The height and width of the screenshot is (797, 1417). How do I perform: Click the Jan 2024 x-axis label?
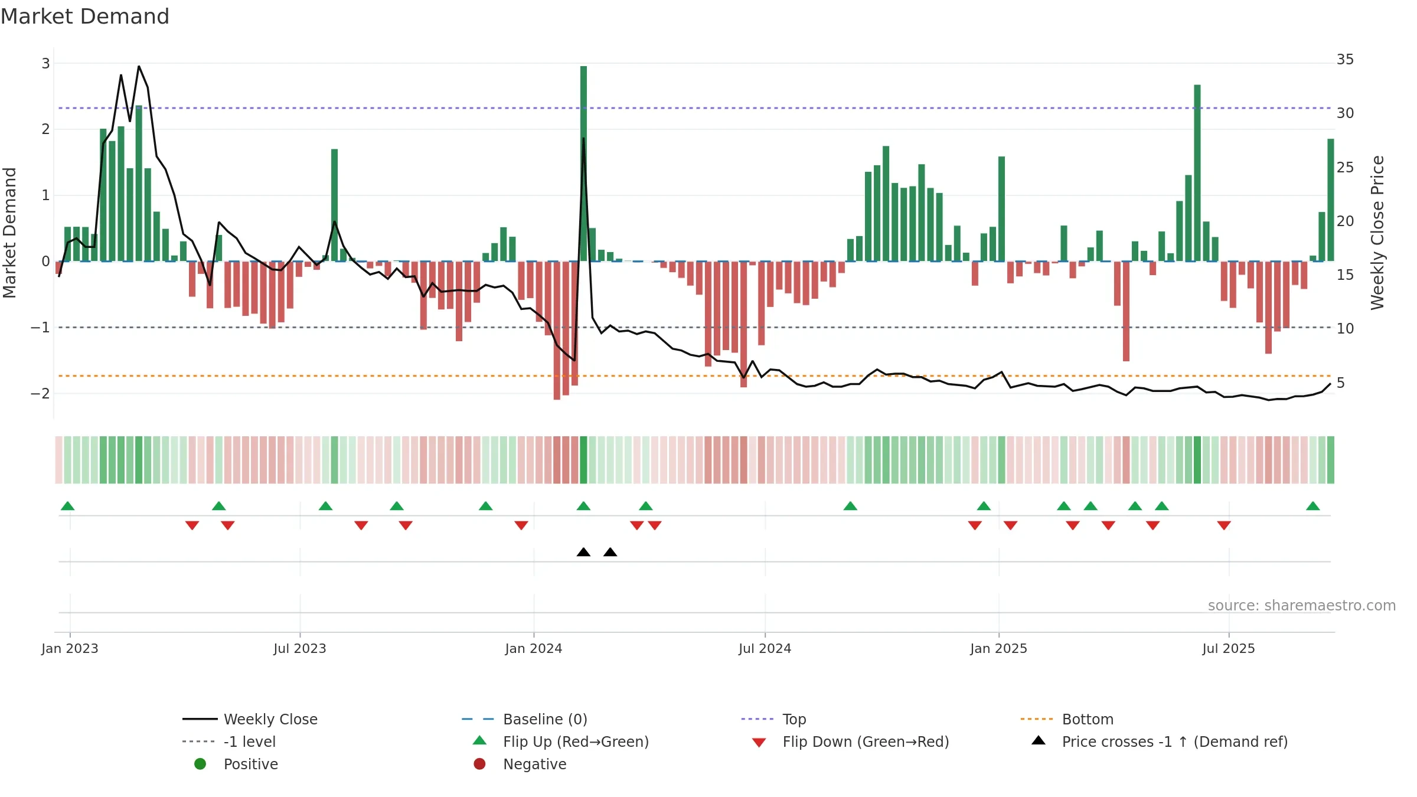click(534, 648)
